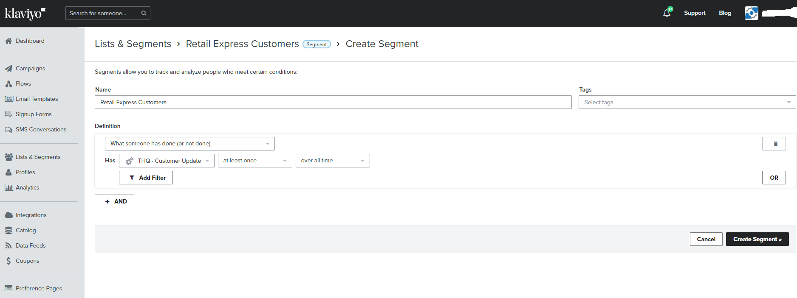
Task: Open the account avatar menu
Action: click(751, 13)
